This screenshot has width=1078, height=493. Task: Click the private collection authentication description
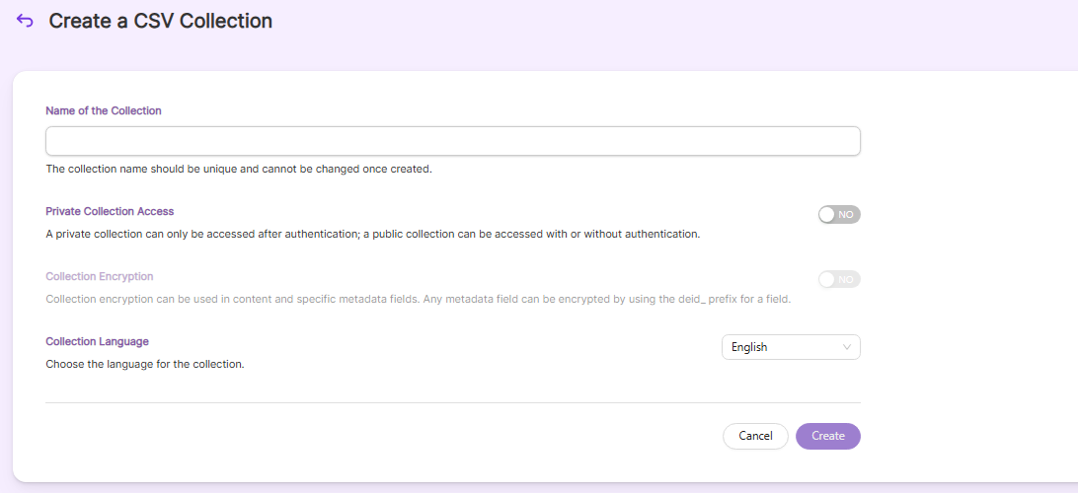(372, 234)
